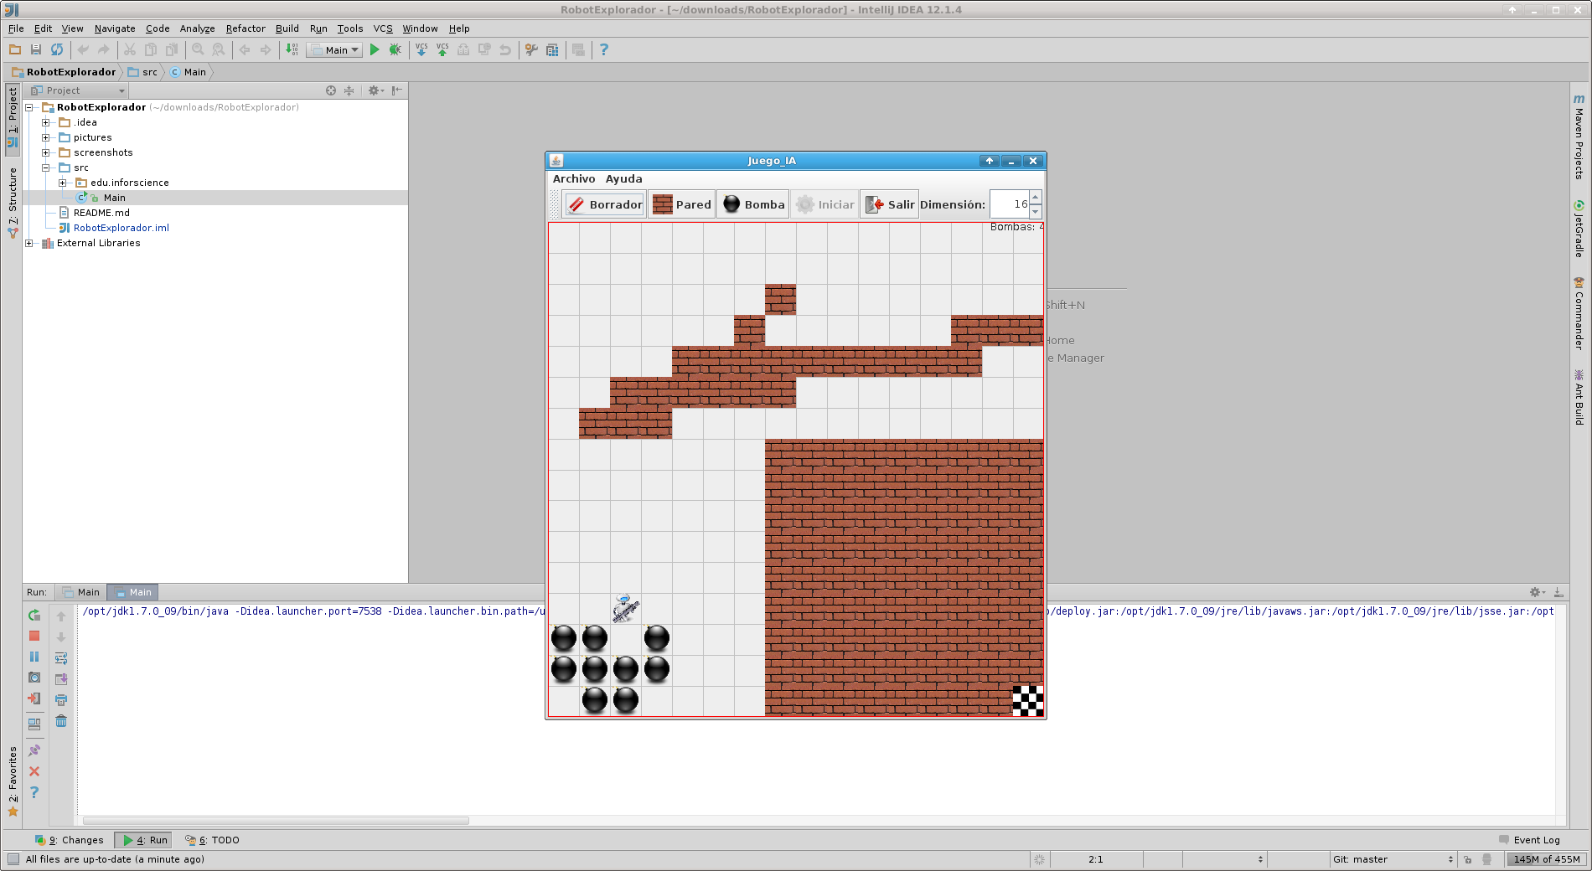Open the TODO tool window button
This screenshot has height=871, width=1592.
coord(213,840)
